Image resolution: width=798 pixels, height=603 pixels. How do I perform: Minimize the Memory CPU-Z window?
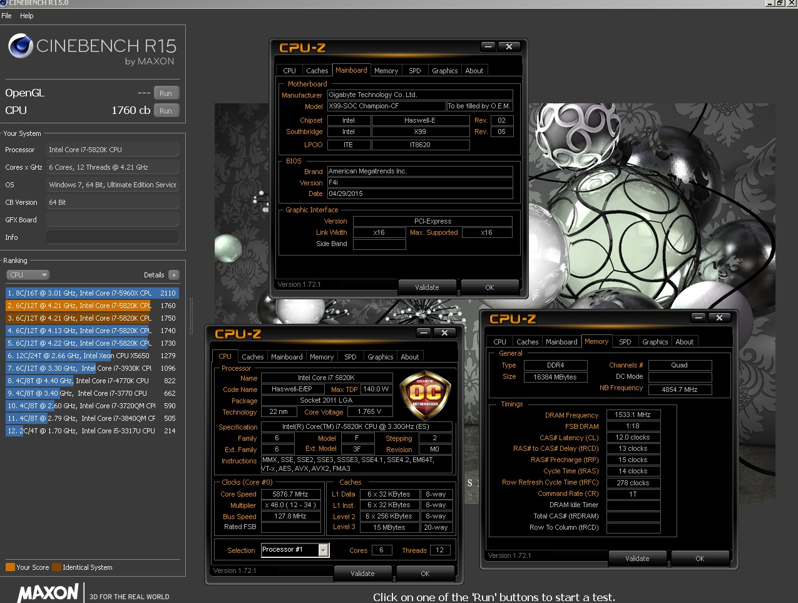(x=698, y=317)
